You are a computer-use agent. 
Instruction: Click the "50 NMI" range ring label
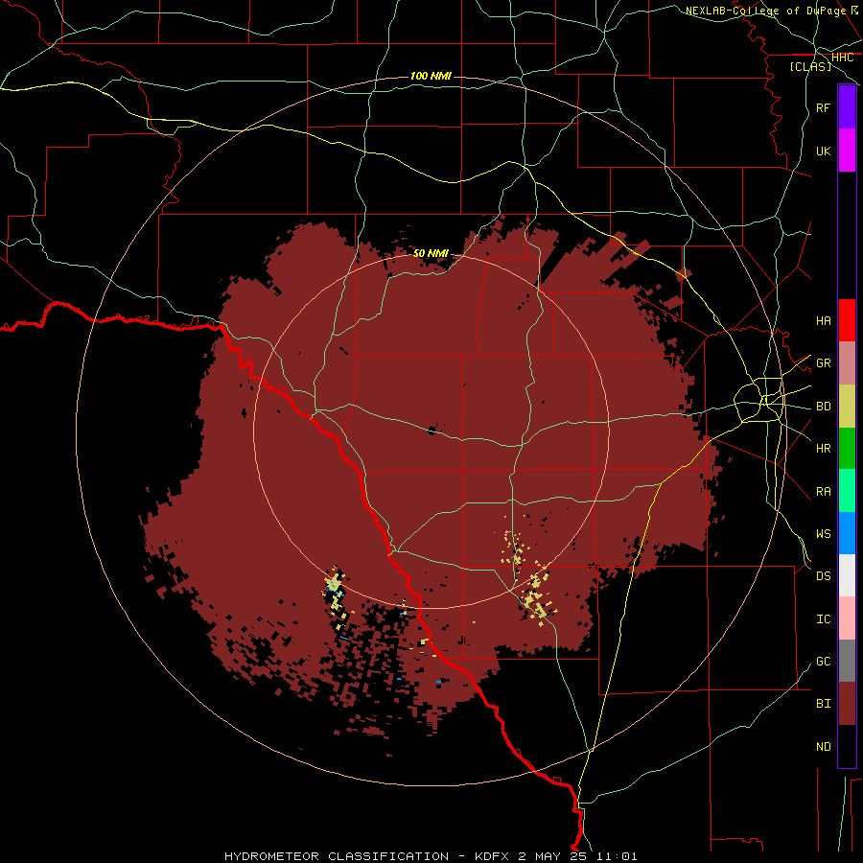(431, 253)
